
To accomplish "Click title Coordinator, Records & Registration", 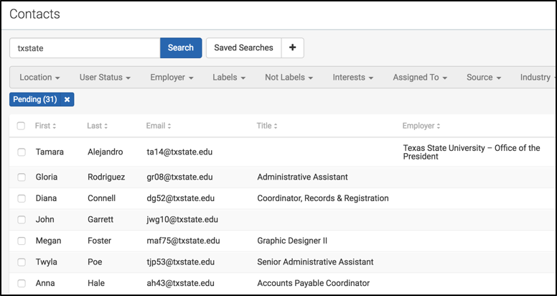I will tap(323, 198).
